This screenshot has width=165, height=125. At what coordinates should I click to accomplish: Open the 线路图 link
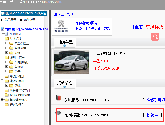tap(153, 115)
